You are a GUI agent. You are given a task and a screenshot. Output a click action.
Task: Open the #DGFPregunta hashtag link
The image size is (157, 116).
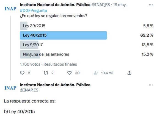click(x=33, y=10)
